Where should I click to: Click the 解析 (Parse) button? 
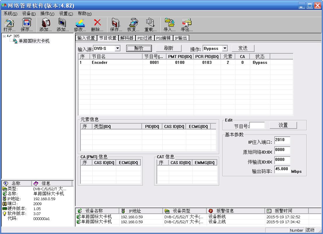pos(139,48)
